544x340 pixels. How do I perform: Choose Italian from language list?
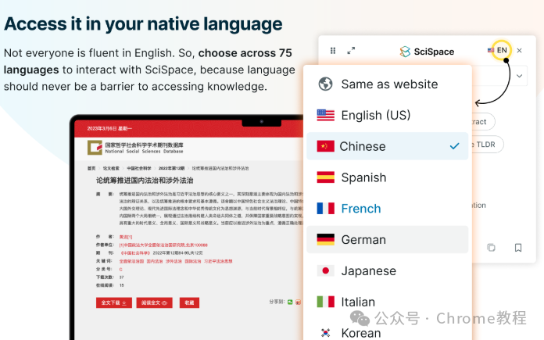[x=388, y=302]
